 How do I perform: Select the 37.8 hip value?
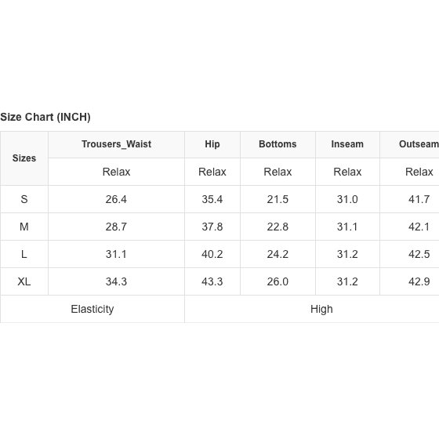pyautogui.click(x=212, y=227)
